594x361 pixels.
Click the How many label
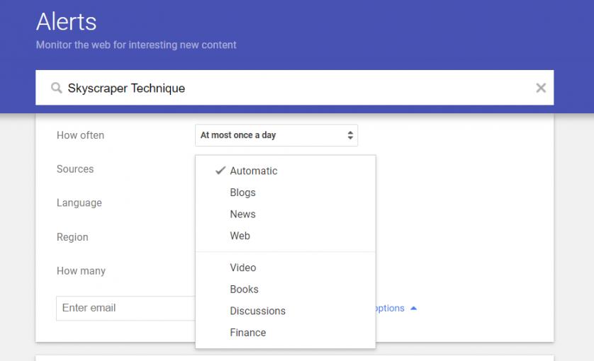pyautogui.click(x=81, y=271)
